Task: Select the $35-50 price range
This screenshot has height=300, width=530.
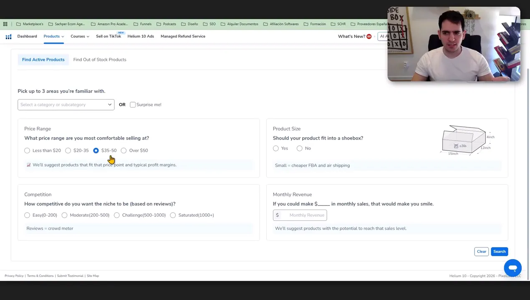Action: click(x=96, y=150)
